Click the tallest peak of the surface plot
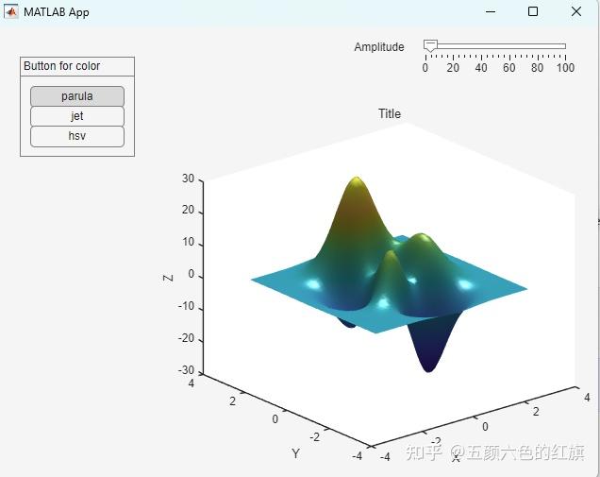Screen dimensions: 600x477 357,179
